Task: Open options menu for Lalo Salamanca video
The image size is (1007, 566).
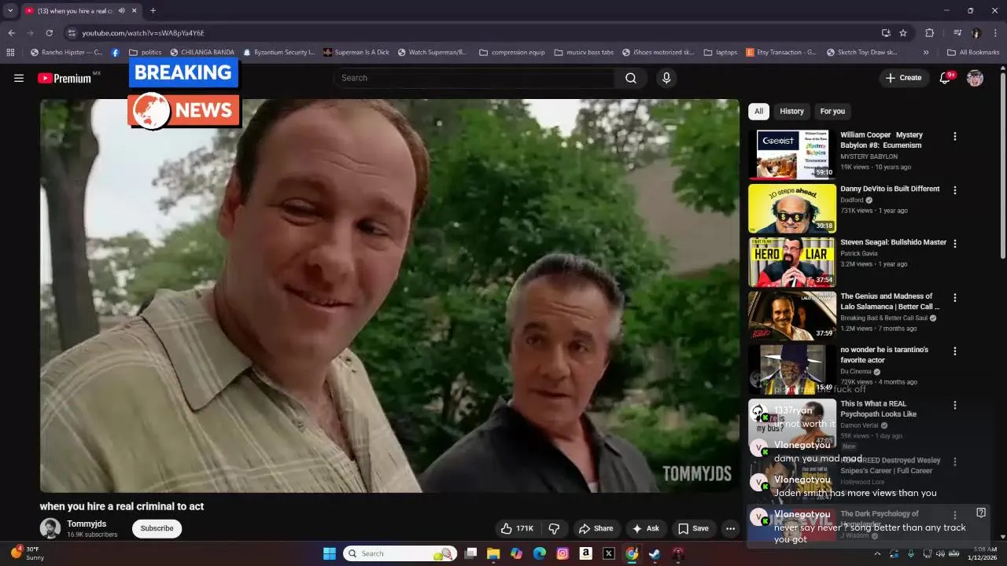Action: click(955, 298)
